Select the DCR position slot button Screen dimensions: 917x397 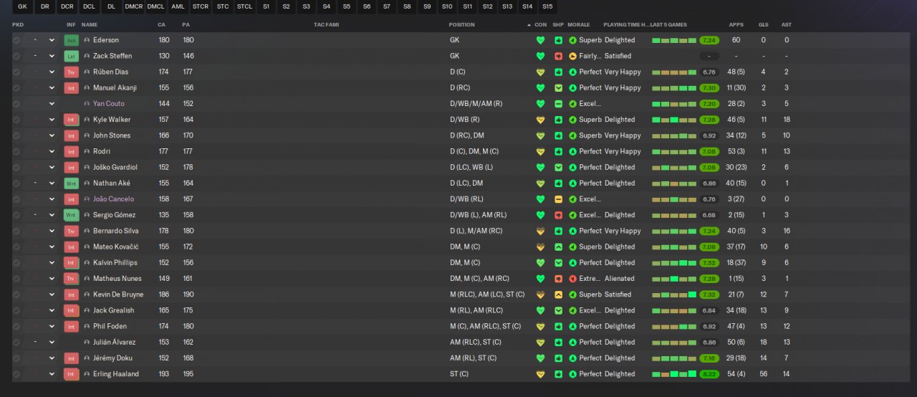(67, 6)
